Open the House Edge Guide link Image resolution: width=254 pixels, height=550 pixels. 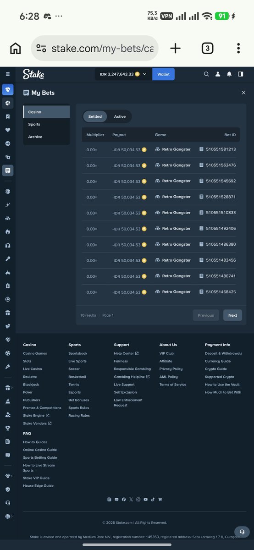38,486
